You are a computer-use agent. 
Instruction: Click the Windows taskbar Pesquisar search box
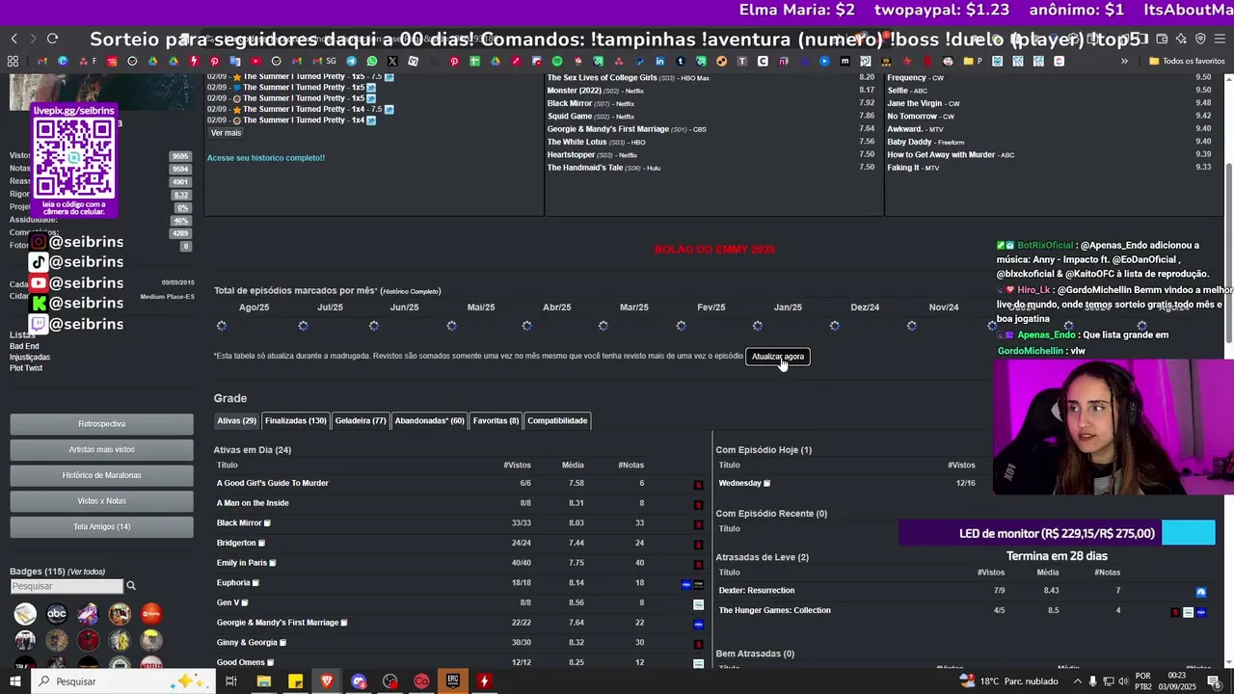pyautogui.click(x=121, y=681)
